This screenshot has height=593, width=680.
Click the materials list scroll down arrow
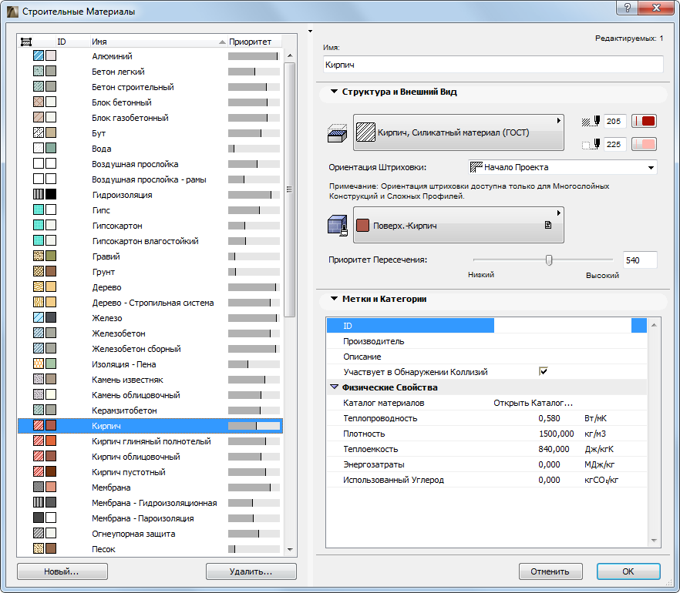click(x=290, y=549)
